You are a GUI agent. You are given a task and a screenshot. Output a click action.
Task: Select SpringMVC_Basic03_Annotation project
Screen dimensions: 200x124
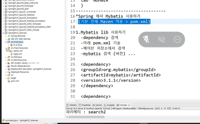tap(23, 18)
